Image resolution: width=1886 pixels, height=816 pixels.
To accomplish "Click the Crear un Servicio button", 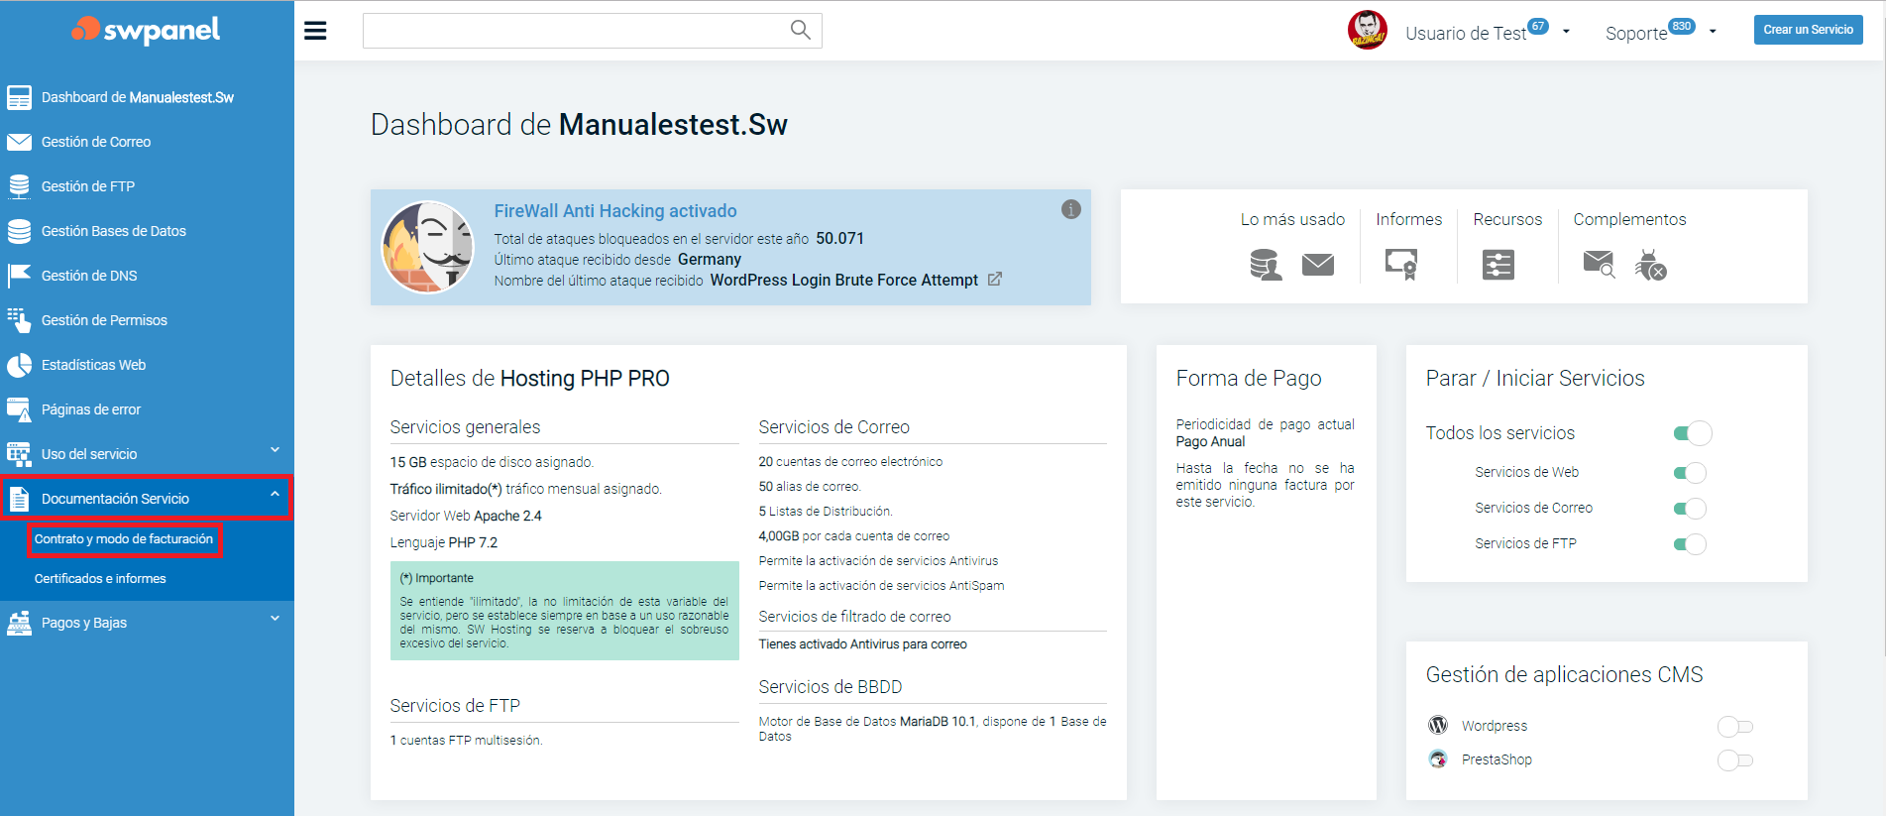I will point(1808,30).
